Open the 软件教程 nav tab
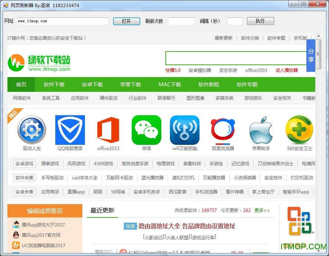 pyautogui.click(x=209, y=84)
